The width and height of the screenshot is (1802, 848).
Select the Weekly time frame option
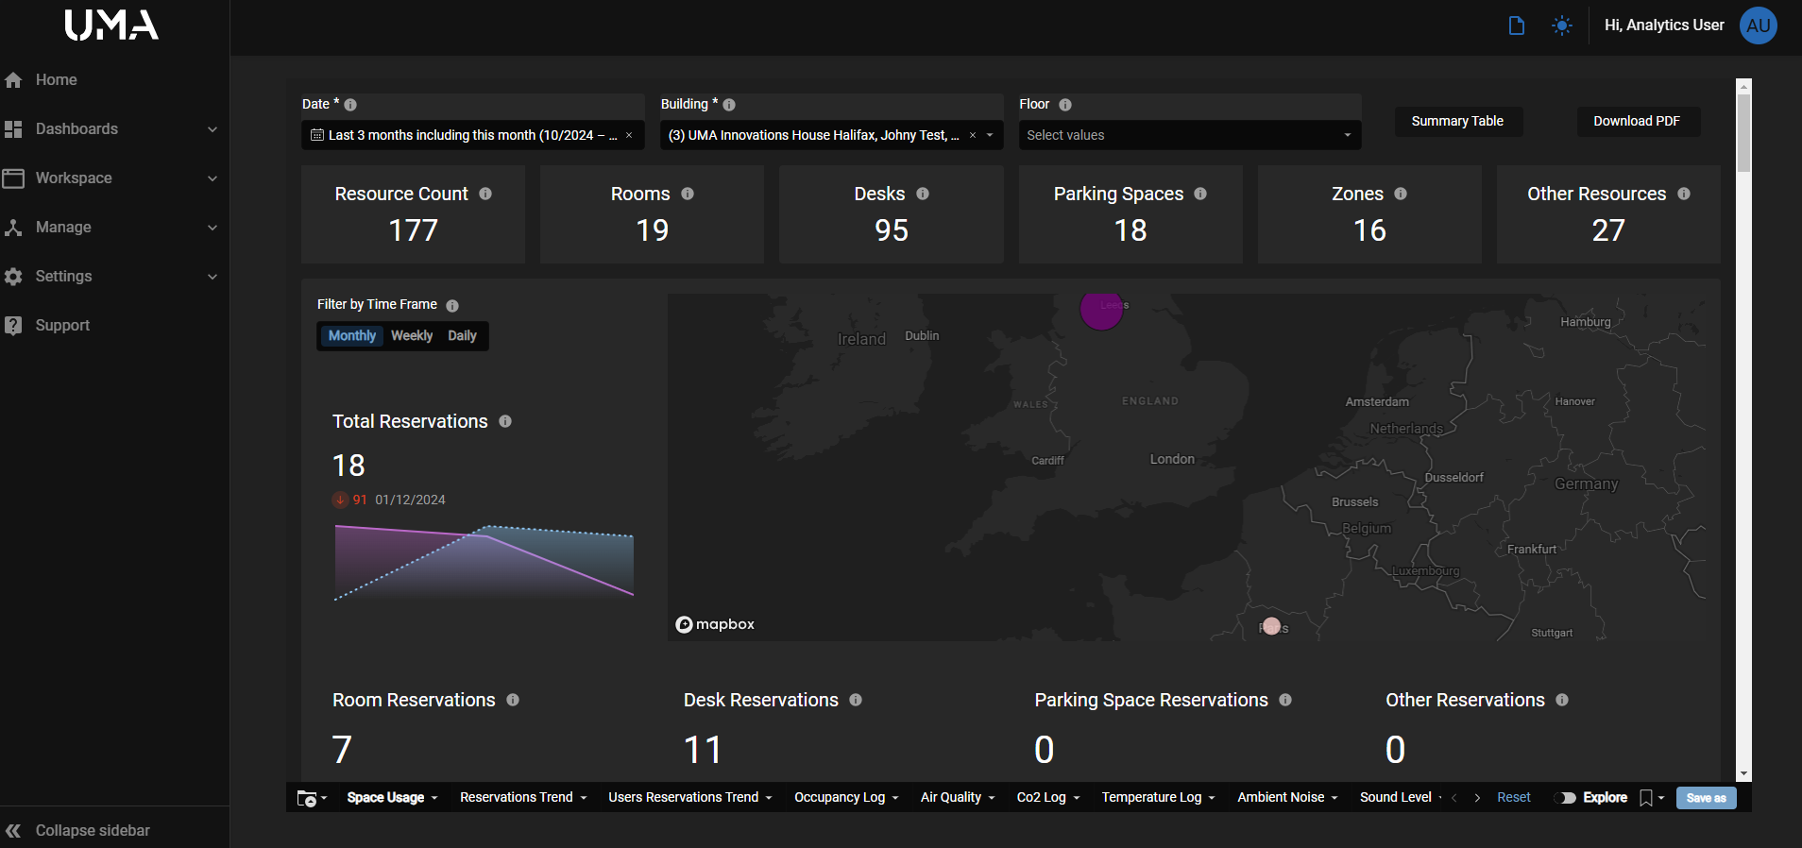click(x=412, y=336)
